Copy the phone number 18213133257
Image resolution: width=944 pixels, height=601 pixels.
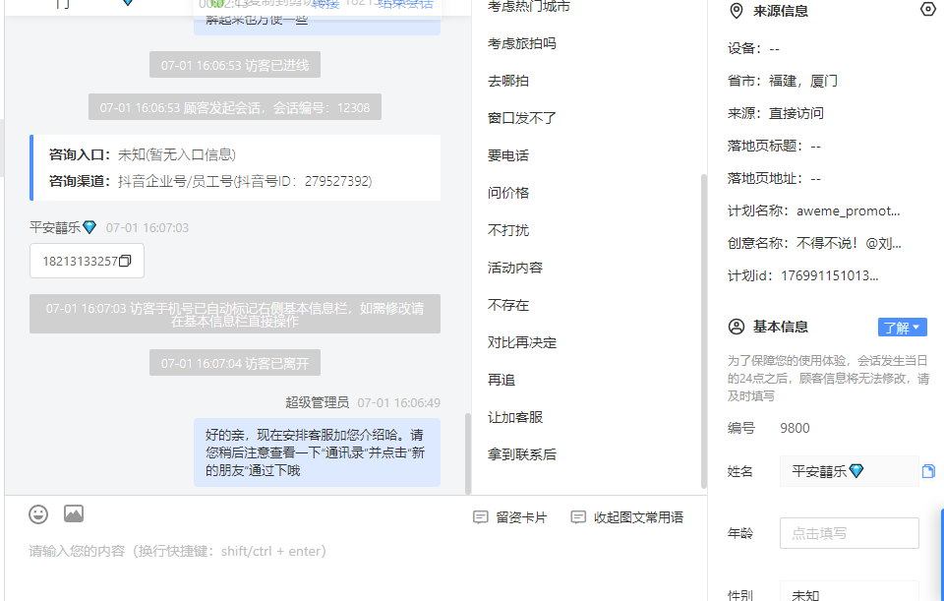[125, 261]
